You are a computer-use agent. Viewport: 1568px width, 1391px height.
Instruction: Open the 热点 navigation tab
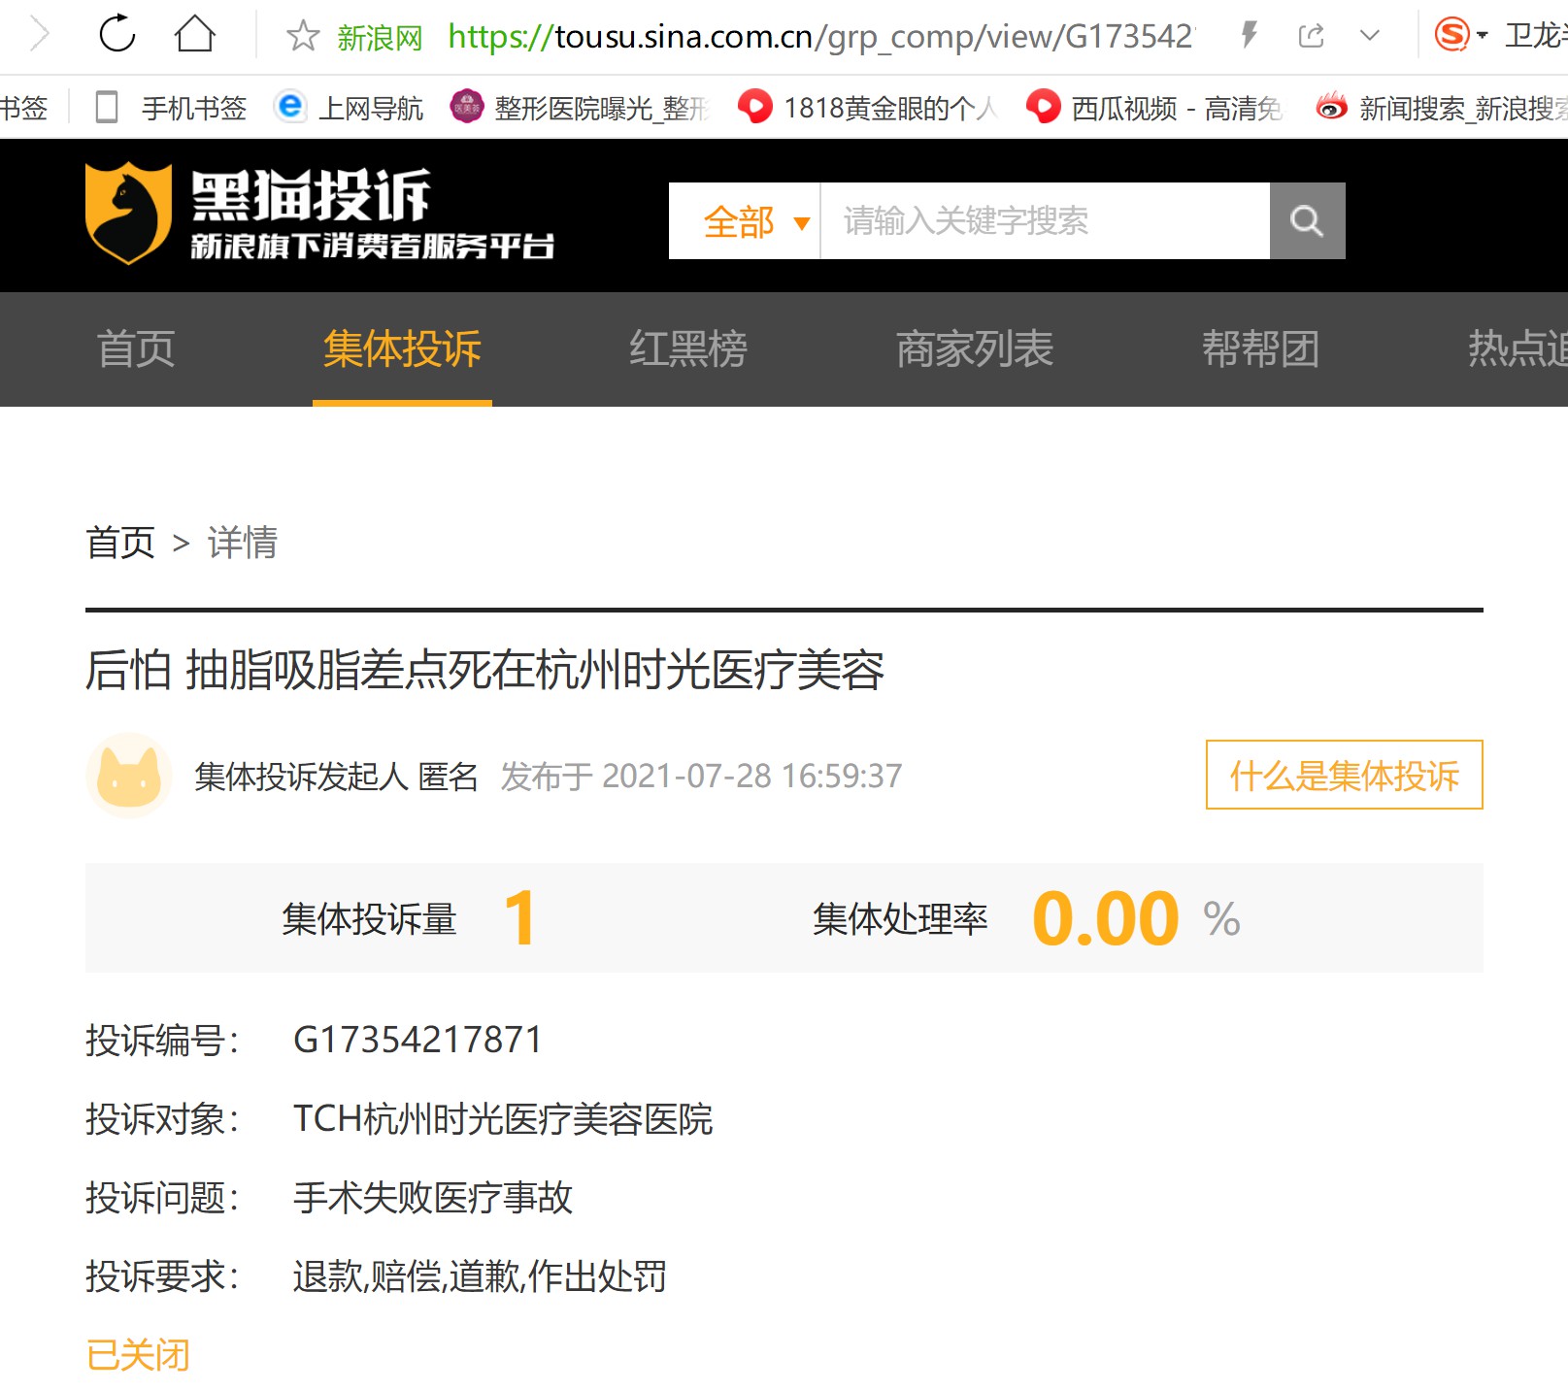[1518, 348]
